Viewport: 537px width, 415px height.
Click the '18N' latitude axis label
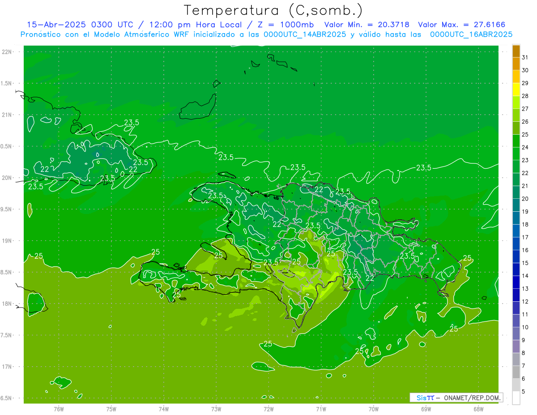pyautogui.click(x=7, y=304)
